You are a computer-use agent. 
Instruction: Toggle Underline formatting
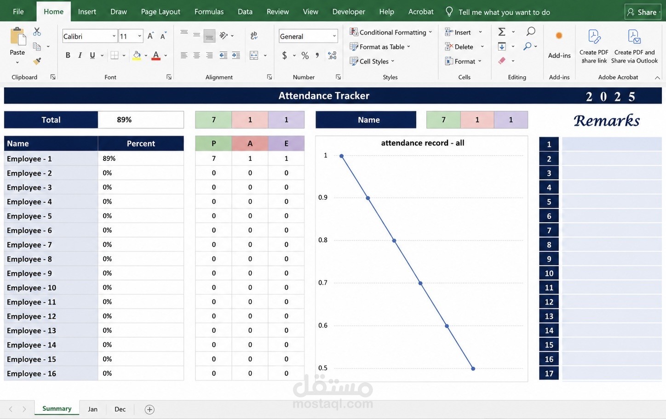pos(92,56)
